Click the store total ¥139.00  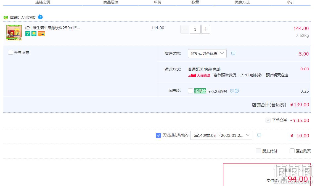[300, 105]
